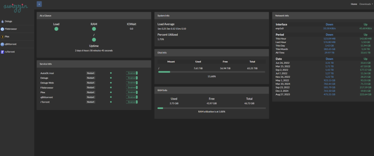Restart the Deluge service
Viewport: 374px width, 156px height.
pyautogui.click(x=91, y=78)
